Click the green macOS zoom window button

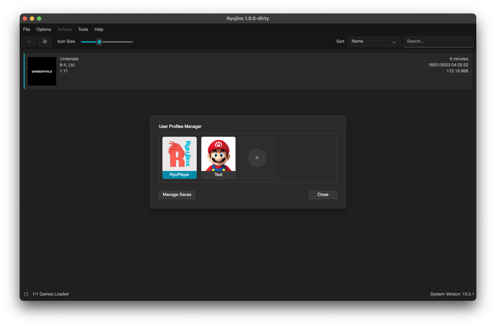39,18
